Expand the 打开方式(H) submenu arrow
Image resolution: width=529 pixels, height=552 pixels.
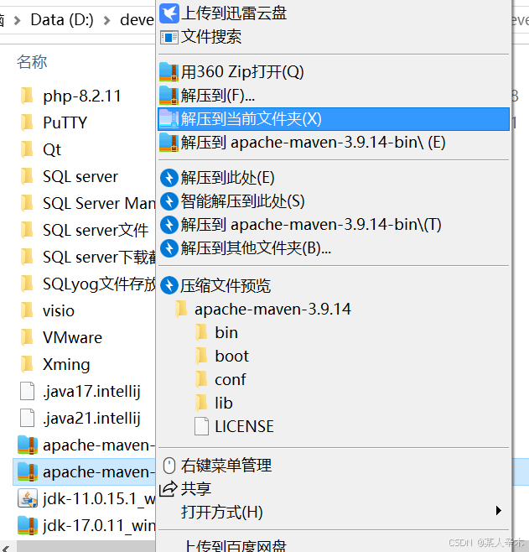[x=498, y=510]
